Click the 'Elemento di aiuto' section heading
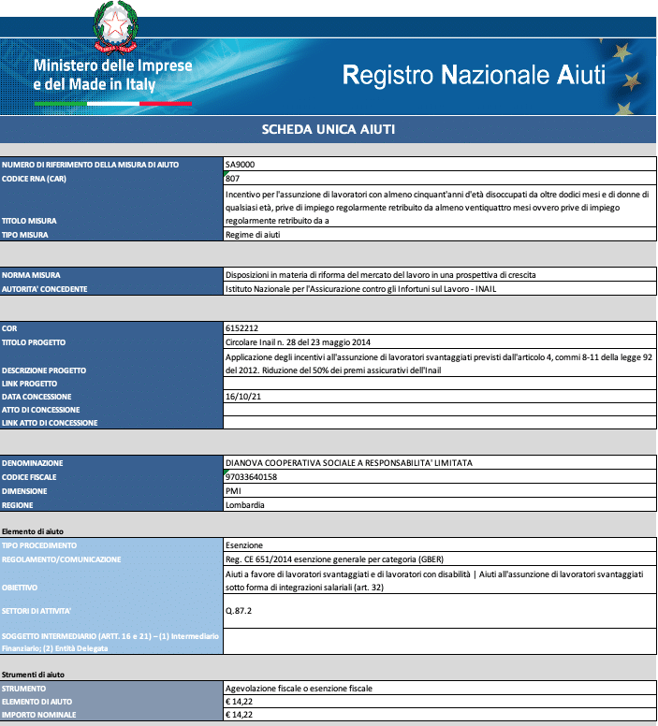Image resolution: width=658 pixels, height=726 pixels. point(33,531)
